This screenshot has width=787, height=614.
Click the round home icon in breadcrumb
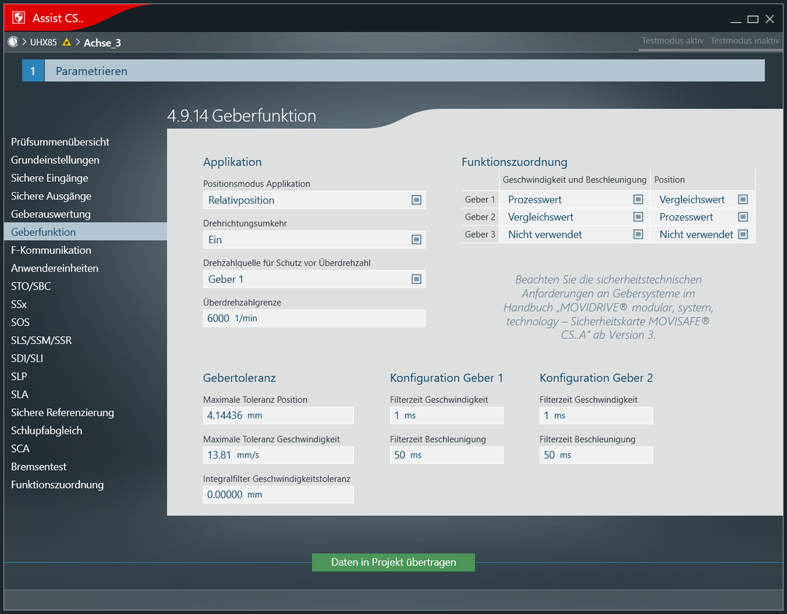click(x=12, y=42)
